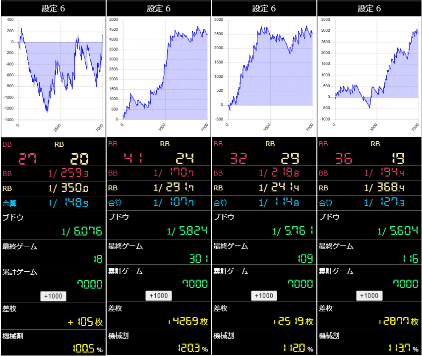This screenshot has width=422, height=356.
Task: Click the chart with axis topping at 3000
Action: [x=264, y=77]
